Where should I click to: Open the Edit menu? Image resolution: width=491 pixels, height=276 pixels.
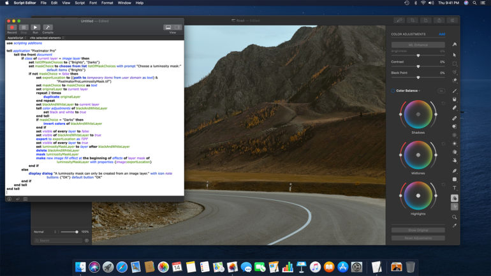[54, 3]
